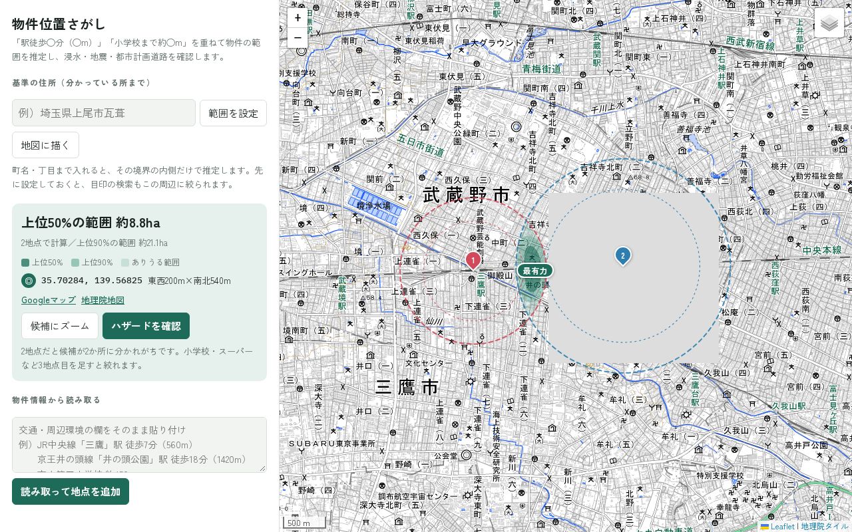The height and width of the screenshot is (532, 852).
Task: Click the 西武新宿線 label on map
Action: click(750, 44)
